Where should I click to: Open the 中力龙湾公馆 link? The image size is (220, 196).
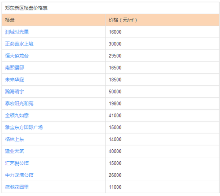19,175
